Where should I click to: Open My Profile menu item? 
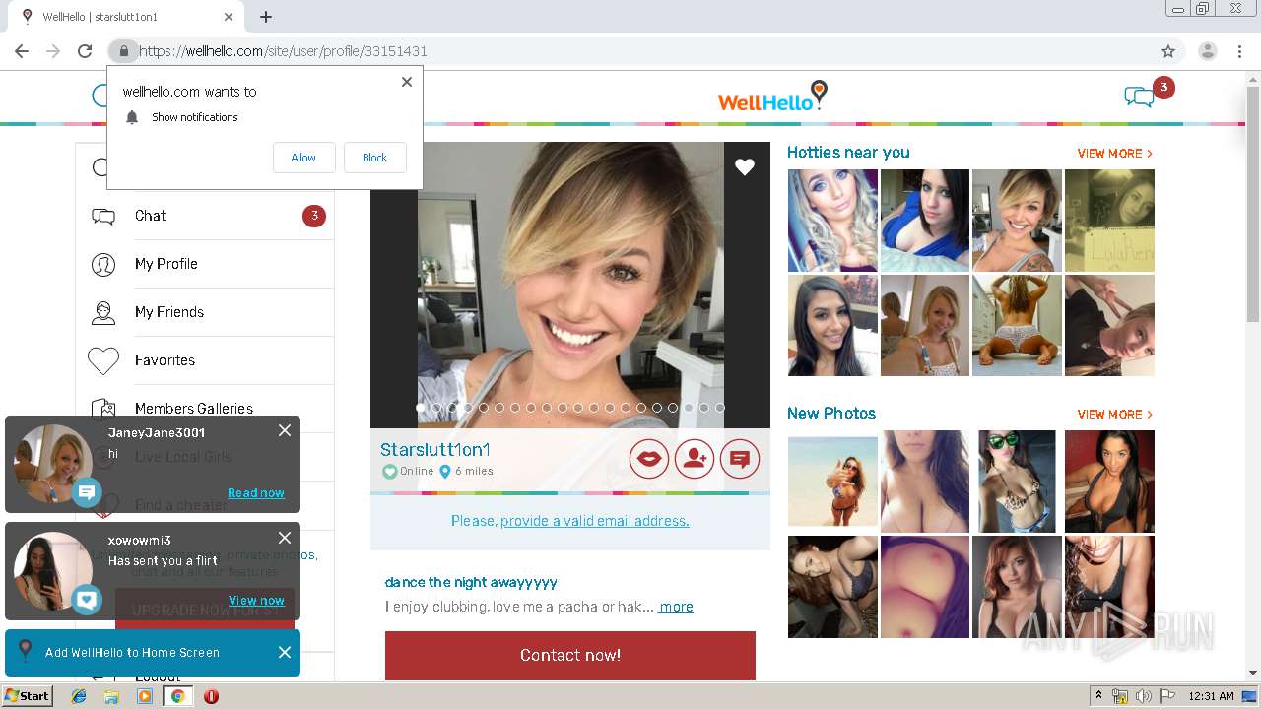click(x=166, y=264)
